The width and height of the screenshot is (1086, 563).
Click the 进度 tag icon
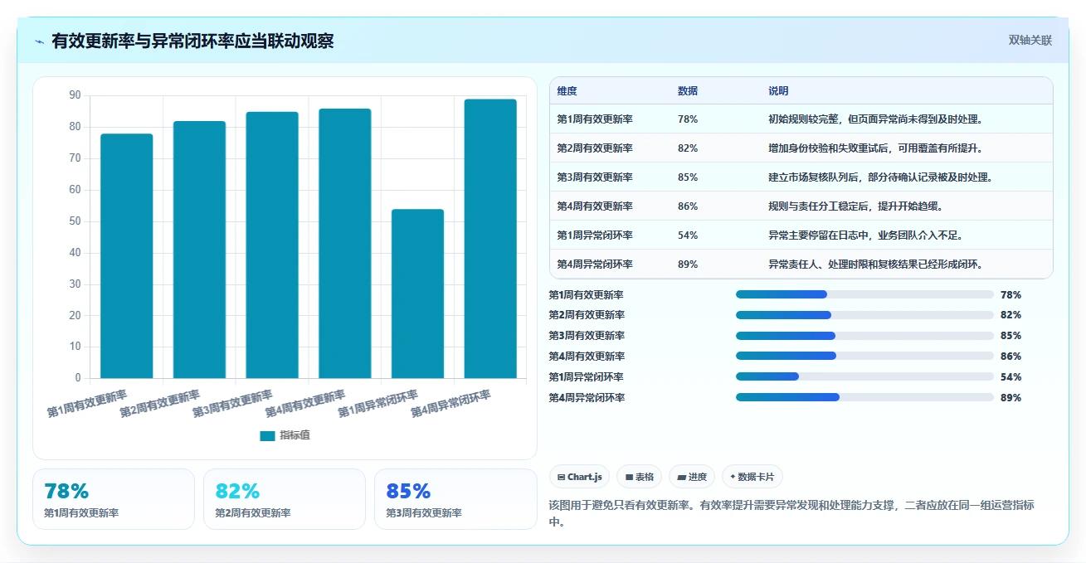tap(681, 478)
